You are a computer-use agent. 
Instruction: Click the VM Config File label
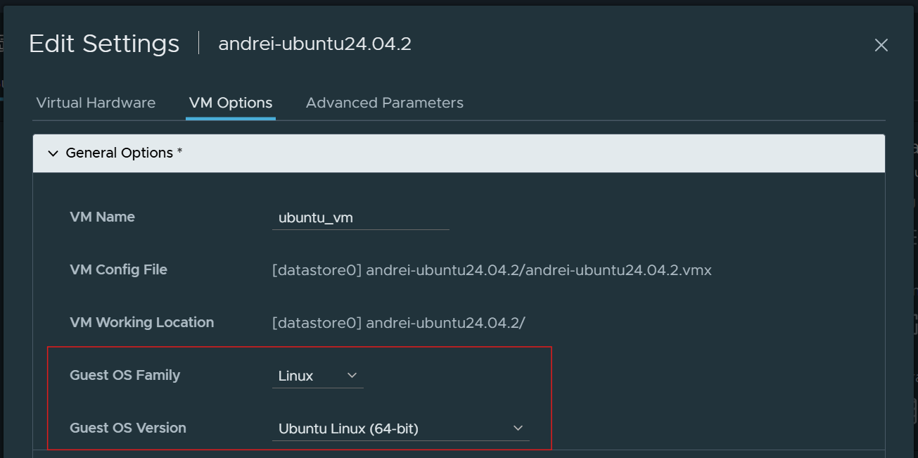(118, 270)
